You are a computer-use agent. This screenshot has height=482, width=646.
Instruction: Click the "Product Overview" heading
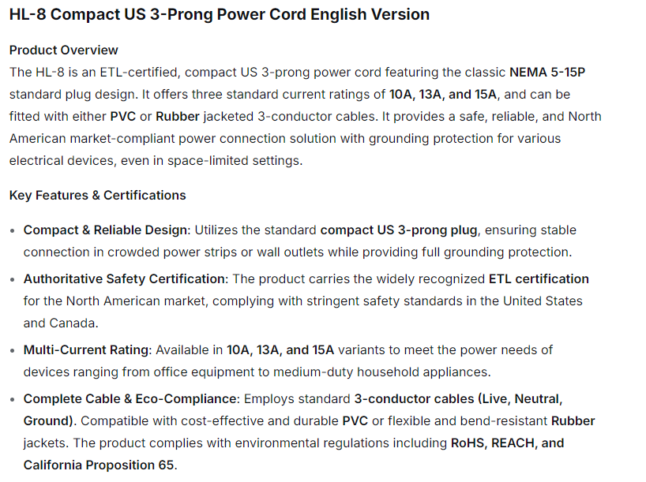[x=64, y=50]
